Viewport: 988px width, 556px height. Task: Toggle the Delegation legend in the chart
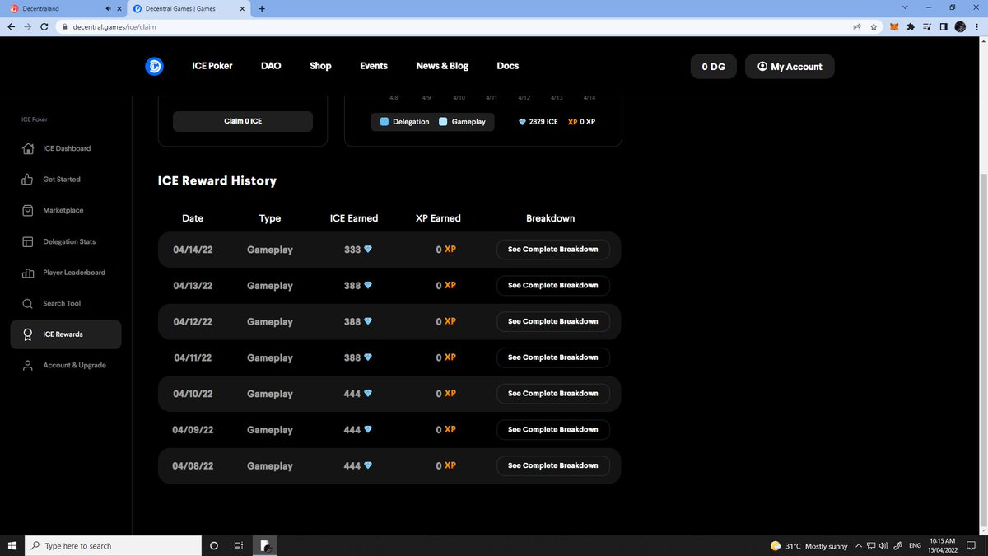click(404, 122)
